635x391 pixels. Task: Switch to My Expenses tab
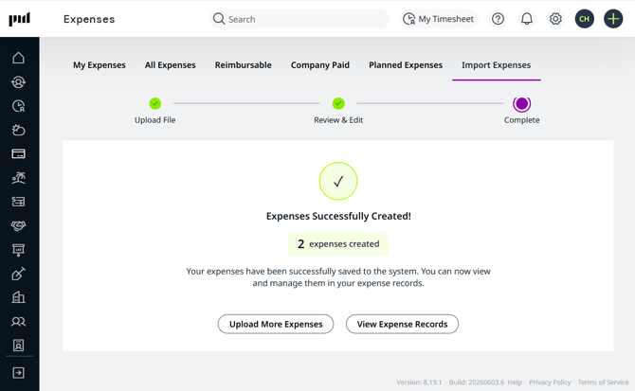click(x=100, y=65)
